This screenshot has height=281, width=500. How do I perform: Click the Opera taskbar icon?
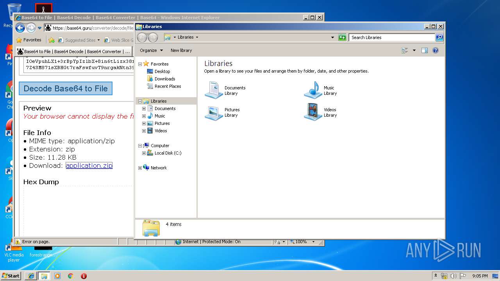coord(84,276)
